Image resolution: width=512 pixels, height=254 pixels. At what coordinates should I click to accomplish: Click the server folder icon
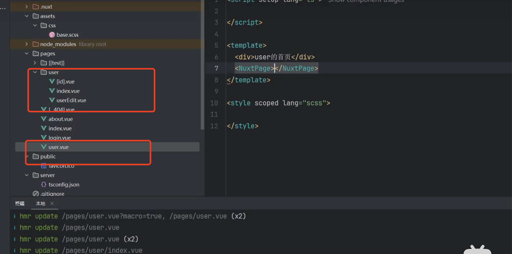click(36, 175)
